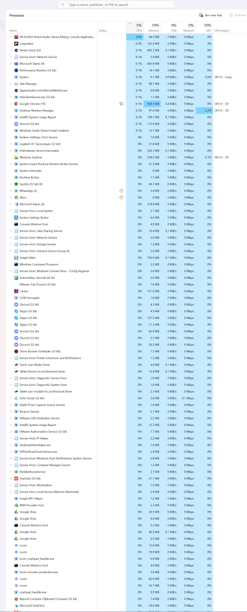Screen dimensions: 247x612
Task: Expand the VB-AUDIO process group
Action: (x=11, y=36)
